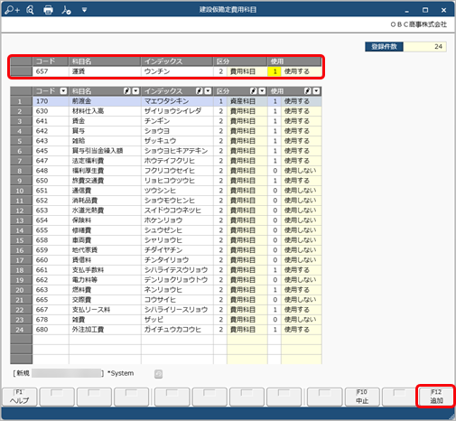Click the F1 ヘルプ button

click(x=20, y=397)
